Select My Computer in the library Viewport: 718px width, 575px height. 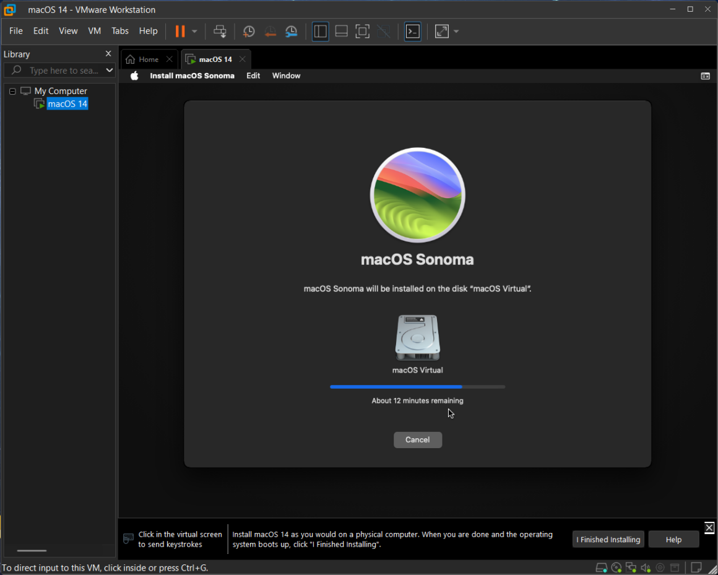(61, 90)
